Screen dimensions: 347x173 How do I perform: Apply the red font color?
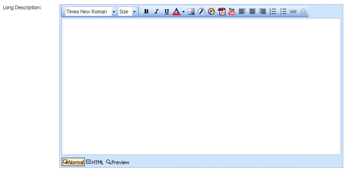point(176,12)
